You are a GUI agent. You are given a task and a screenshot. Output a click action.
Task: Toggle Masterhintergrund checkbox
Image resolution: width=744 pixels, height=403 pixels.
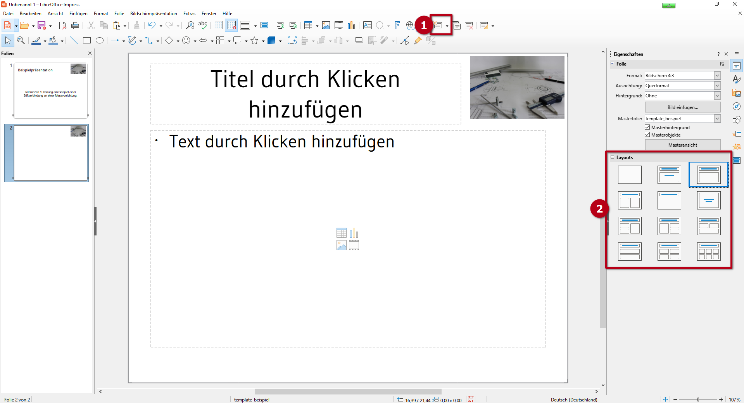click(647, 127)
